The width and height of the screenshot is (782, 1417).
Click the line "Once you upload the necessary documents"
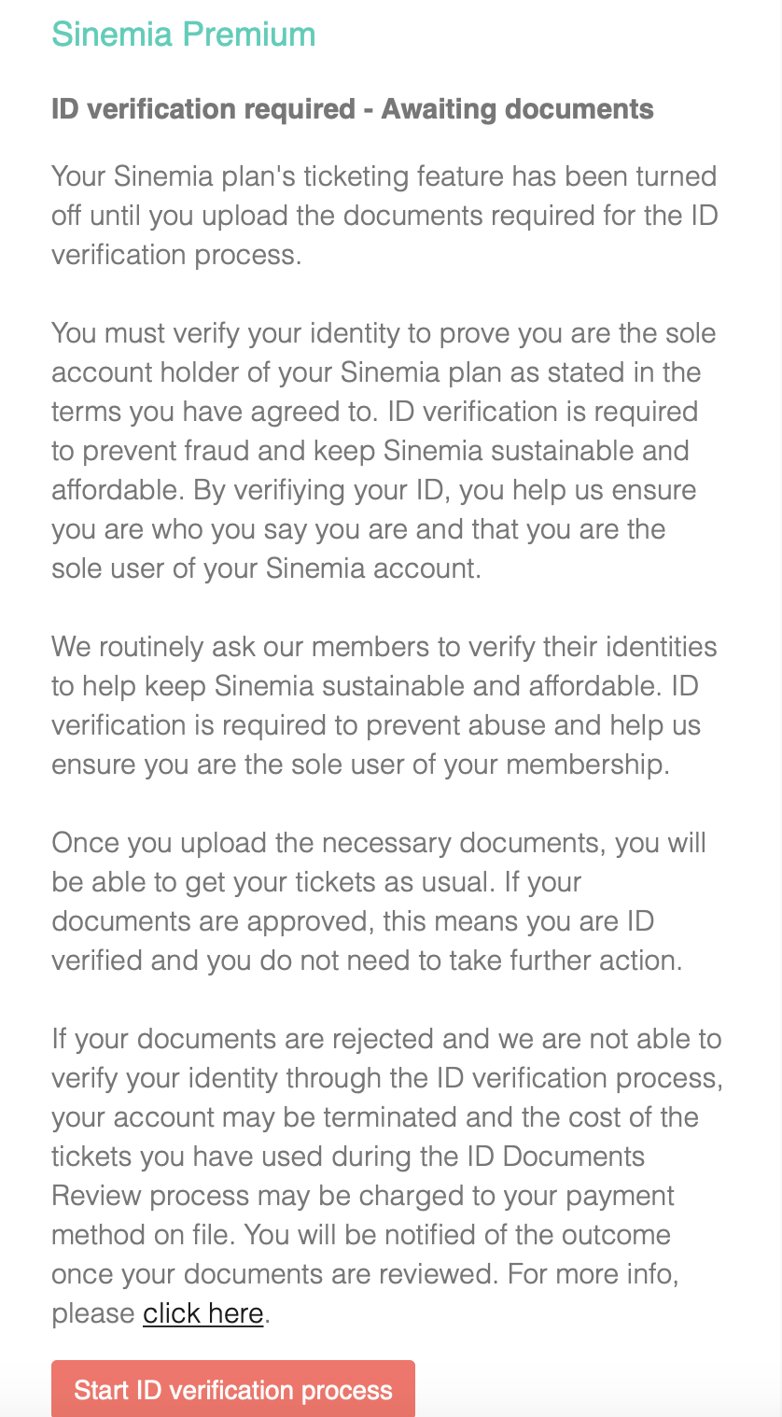379,843
